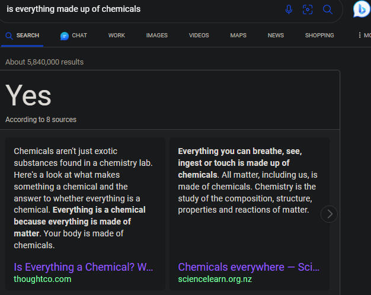This screenshot has width=371, height=295.
Task: Visit sciencelearn.org.nz source URL
Action: tap(215, 279)
